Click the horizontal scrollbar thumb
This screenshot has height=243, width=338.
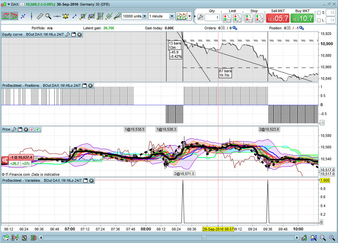(204, 238)
